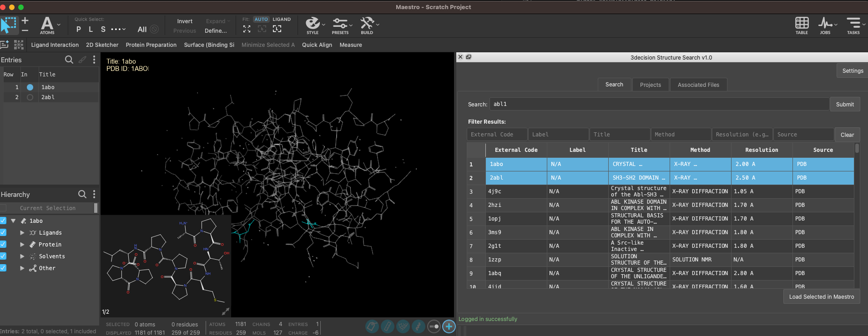This screenshot has width=868, height=336.
Task: Uncheck the Solvents visibility checkbox
Action: 3,256
